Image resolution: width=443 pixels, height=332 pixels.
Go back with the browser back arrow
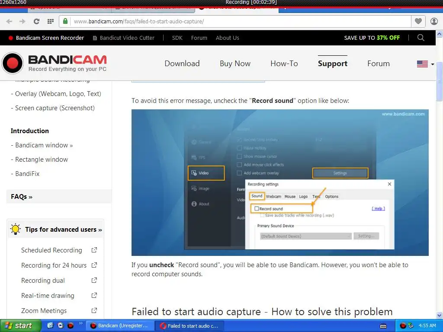pyautogui.click(x=9, y=22)
